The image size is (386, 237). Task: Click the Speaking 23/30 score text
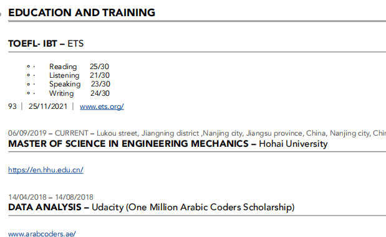(100, 84)
